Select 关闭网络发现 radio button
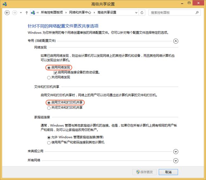Screen dimensions: 206x180 (x=49, y=78)
